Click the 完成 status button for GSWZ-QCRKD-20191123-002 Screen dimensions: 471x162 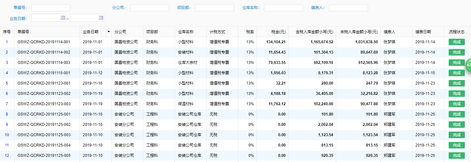pyautogui.click(x=456, y=94)
